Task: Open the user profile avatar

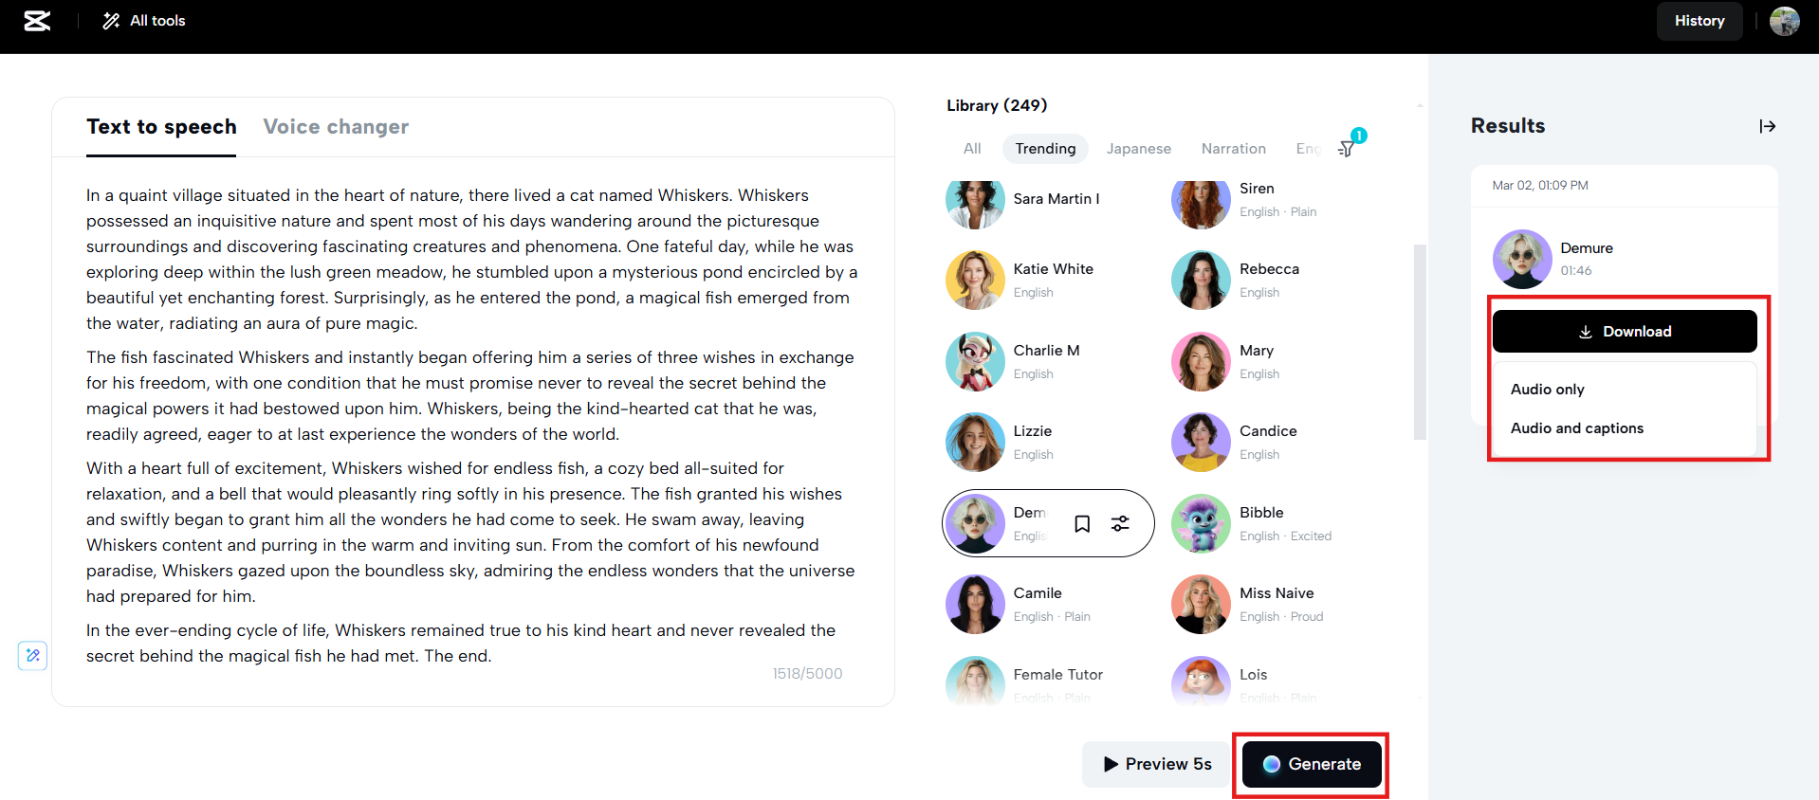Action: click(1784, 21)
